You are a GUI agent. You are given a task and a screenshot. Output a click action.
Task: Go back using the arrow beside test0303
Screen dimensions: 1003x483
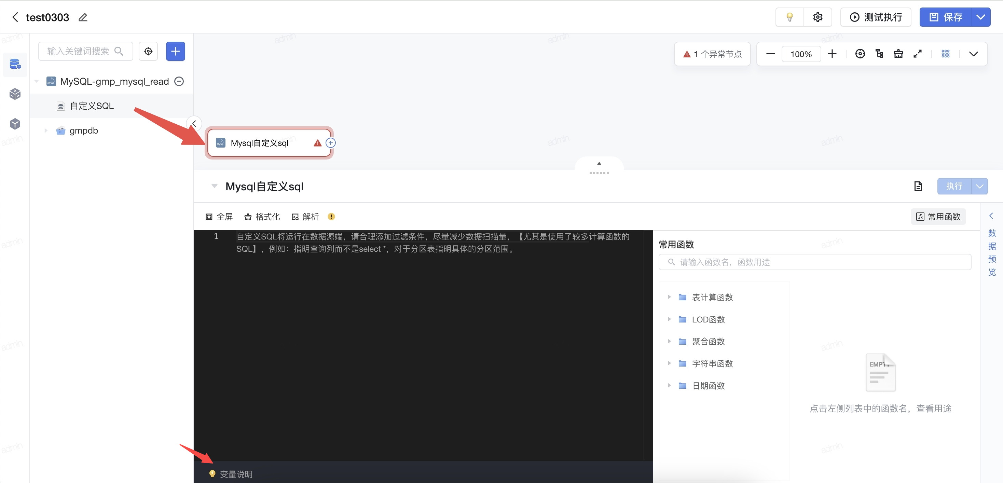click(x=15, y=17)
